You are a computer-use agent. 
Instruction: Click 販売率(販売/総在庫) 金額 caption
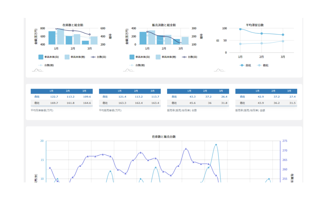(x=250, y=110)
